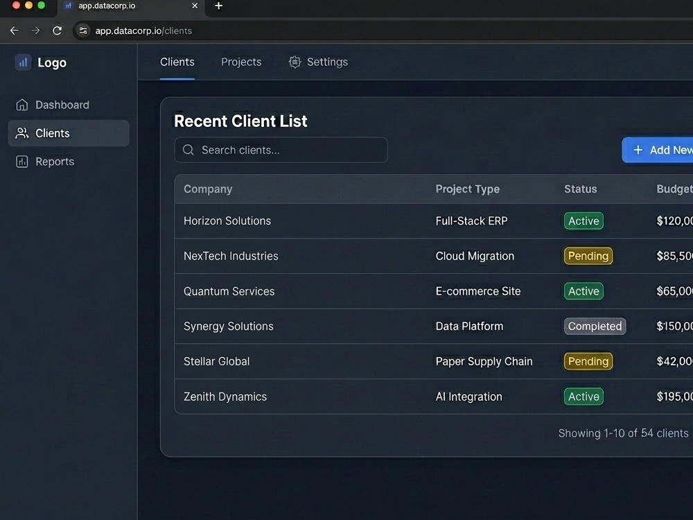Click the browser forward arrow
The height and width of the screenshot is (520, 693).
(35, 31)
